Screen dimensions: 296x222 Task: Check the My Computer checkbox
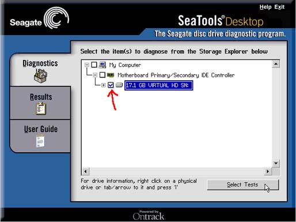pos(94,65)
